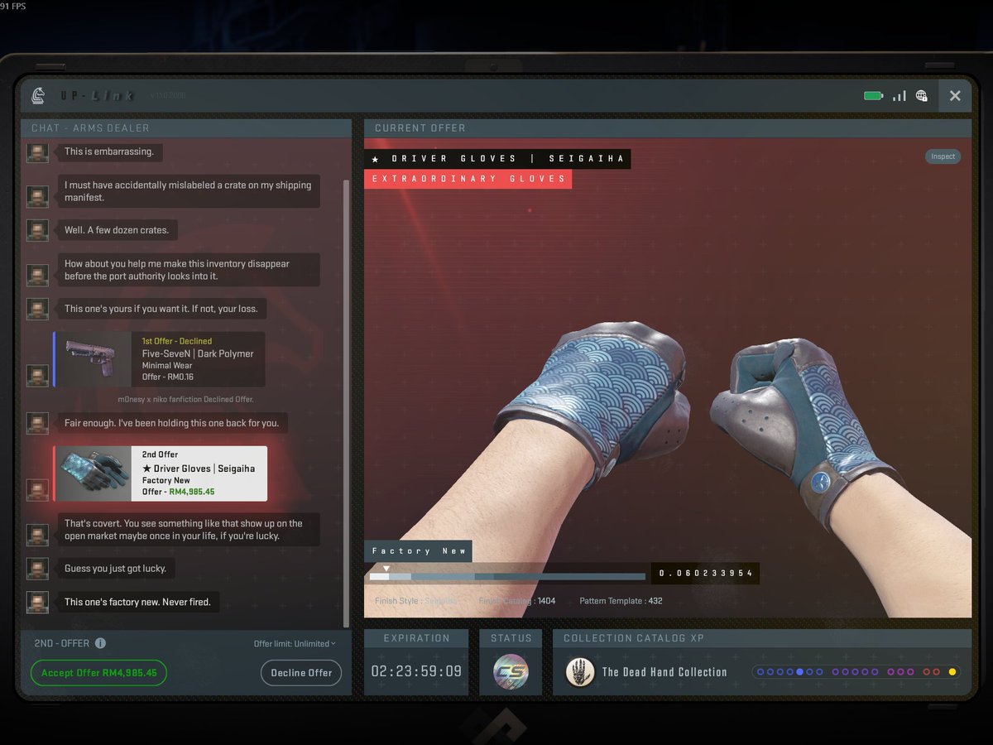Click the expiration timer 02:23:59:09

pyautogui.click(x=416, y=671)
